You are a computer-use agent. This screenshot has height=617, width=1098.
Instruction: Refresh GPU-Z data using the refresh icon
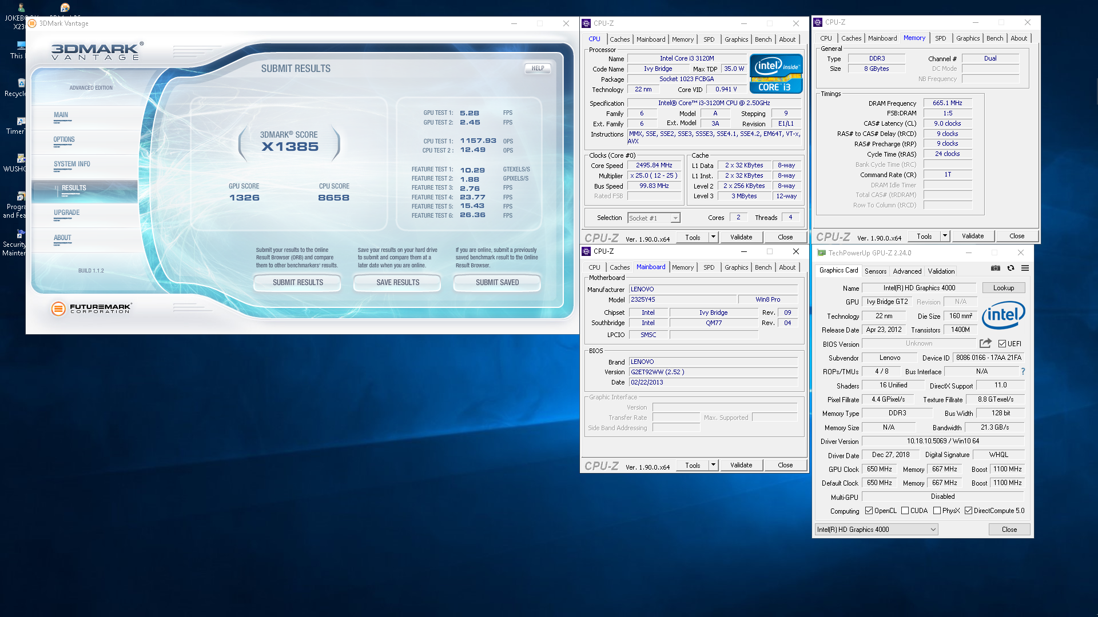pyautogui.click(x=1011, y=269)
